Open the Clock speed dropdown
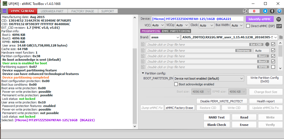 (x=206, y=25)
